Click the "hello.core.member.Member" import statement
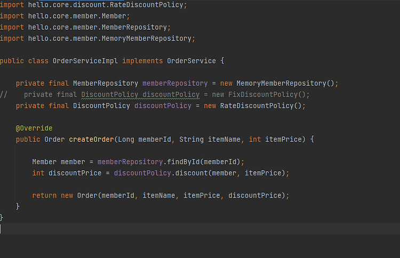The image size is (400, 258). coord(65,16)
